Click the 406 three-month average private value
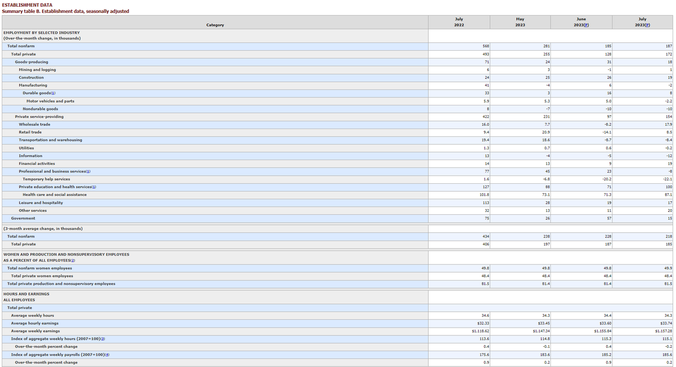 coord(486,245)
